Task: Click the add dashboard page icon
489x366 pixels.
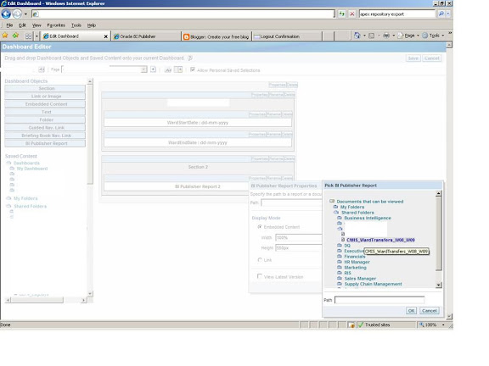Action: click(153, 69)
